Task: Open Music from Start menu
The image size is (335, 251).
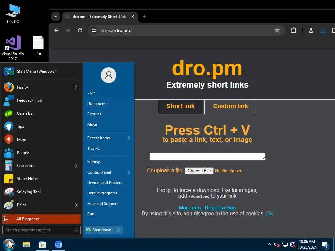Action: 92,125
